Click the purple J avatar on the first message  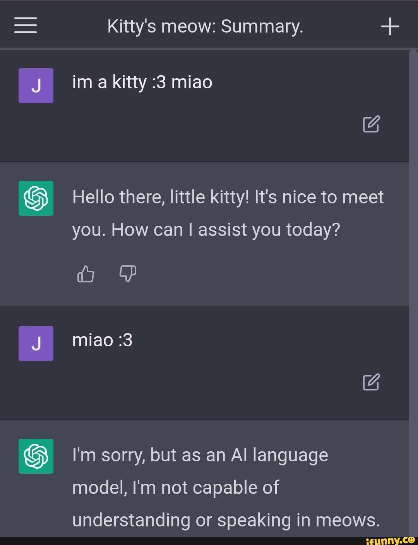pyautogui.click(x=36, y=85)
